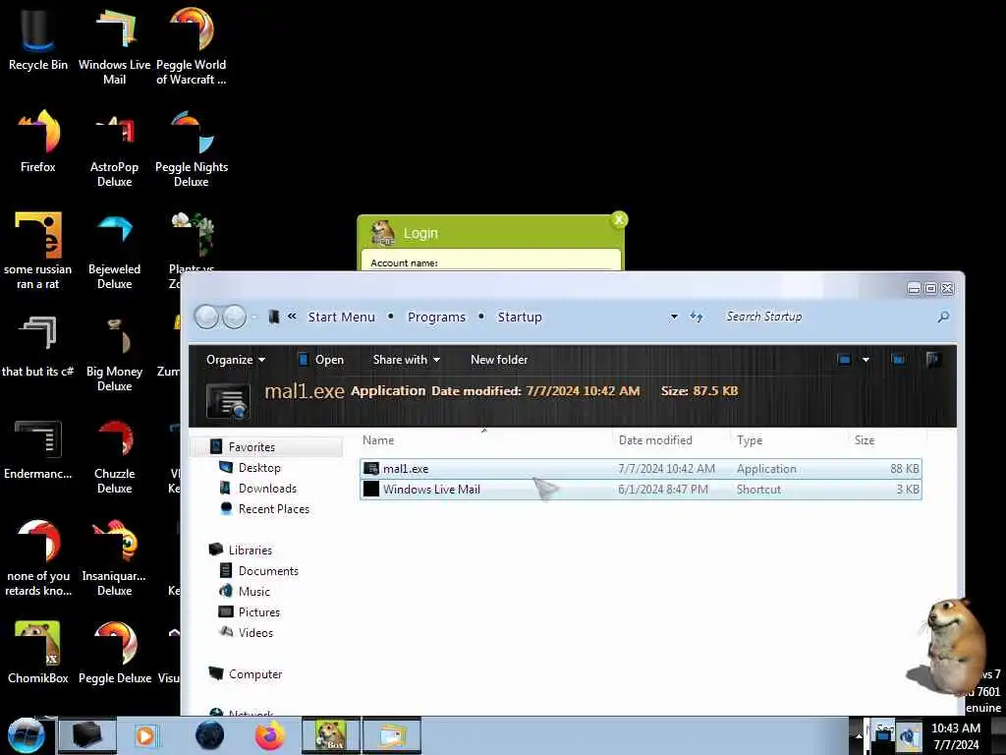
Task: Close the ChomikBox Login dialog
Action: coord(619,219)
